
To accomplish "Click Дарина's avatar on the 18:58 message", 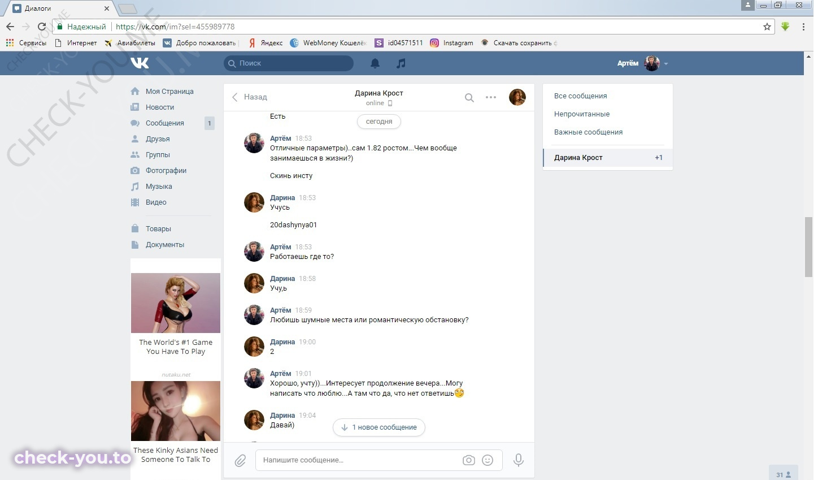I will 254,283.
